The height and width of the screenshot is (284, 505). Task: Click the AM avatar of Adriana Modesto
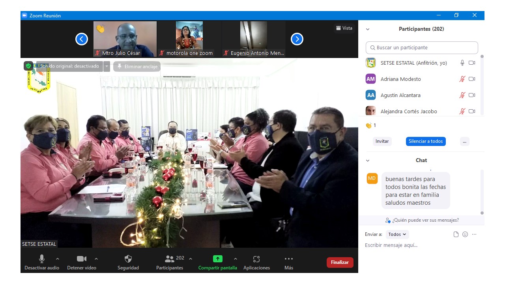pyautogui.click(x=370, y=79)
